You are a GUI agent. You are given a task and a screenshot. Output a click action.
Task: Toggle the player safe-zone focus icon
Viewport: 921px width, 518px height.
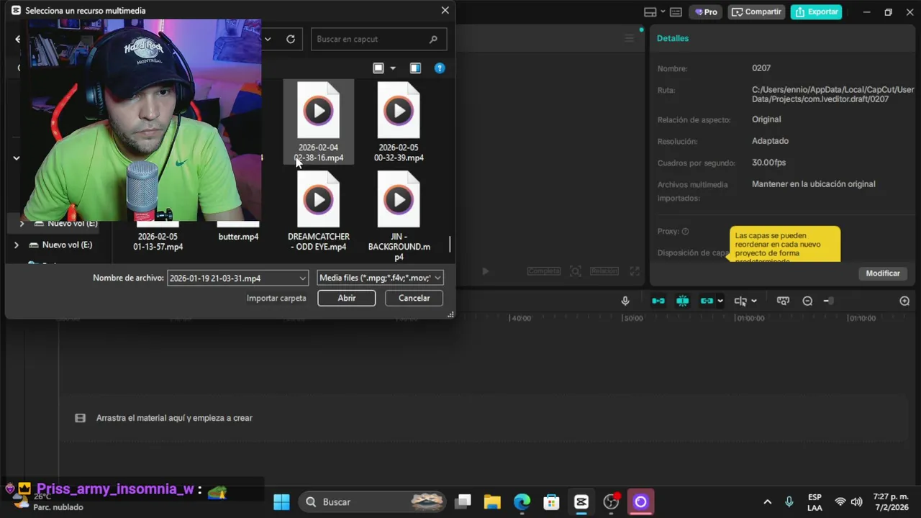576,271
